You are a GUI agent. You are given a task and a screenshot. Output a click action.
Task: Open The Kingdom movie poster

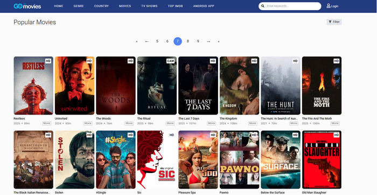[x=240, y=85]
